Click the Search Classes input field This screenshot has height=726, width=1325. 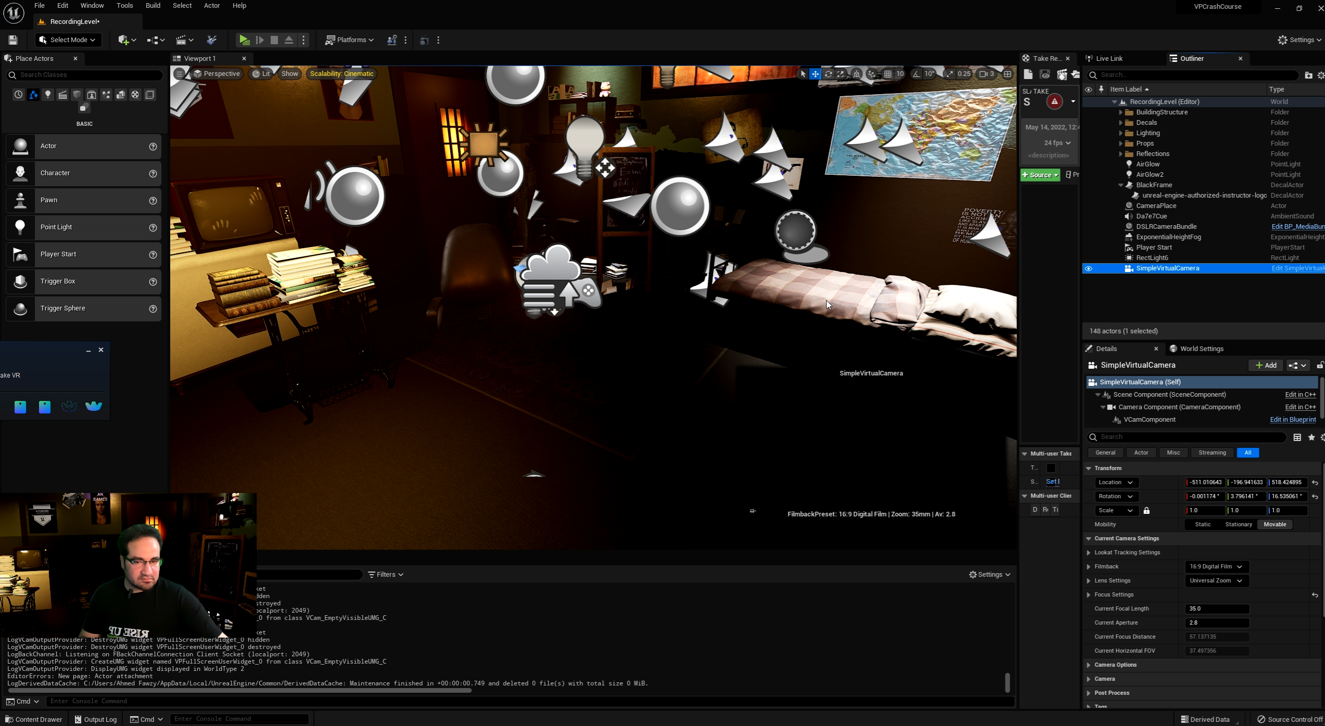point(84,75)
